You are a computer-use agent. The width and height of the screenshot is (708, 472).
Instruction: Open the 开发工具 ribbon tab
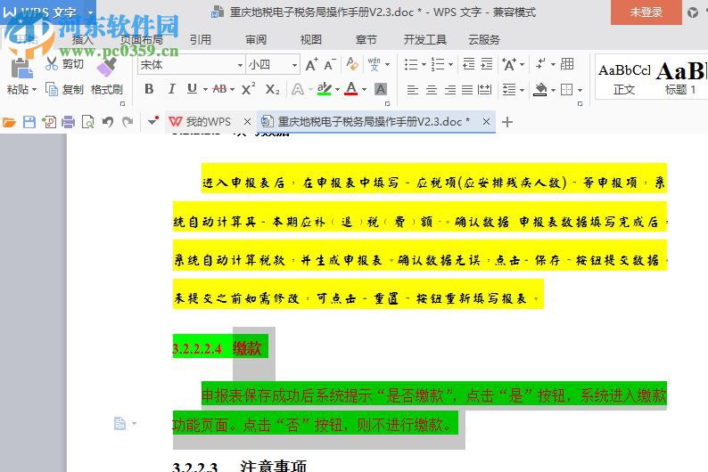point(425,40)
